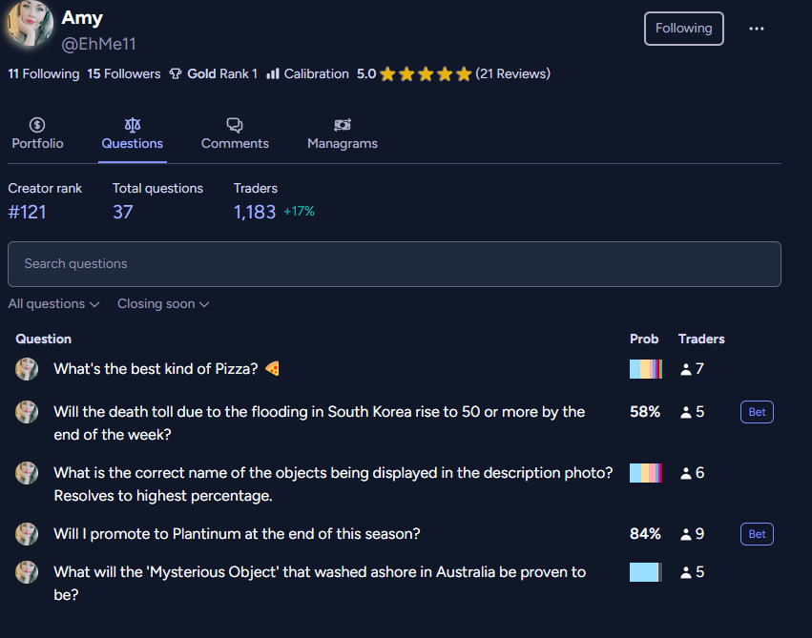
Task: Toggle the Following button
Action: point(683,29)
